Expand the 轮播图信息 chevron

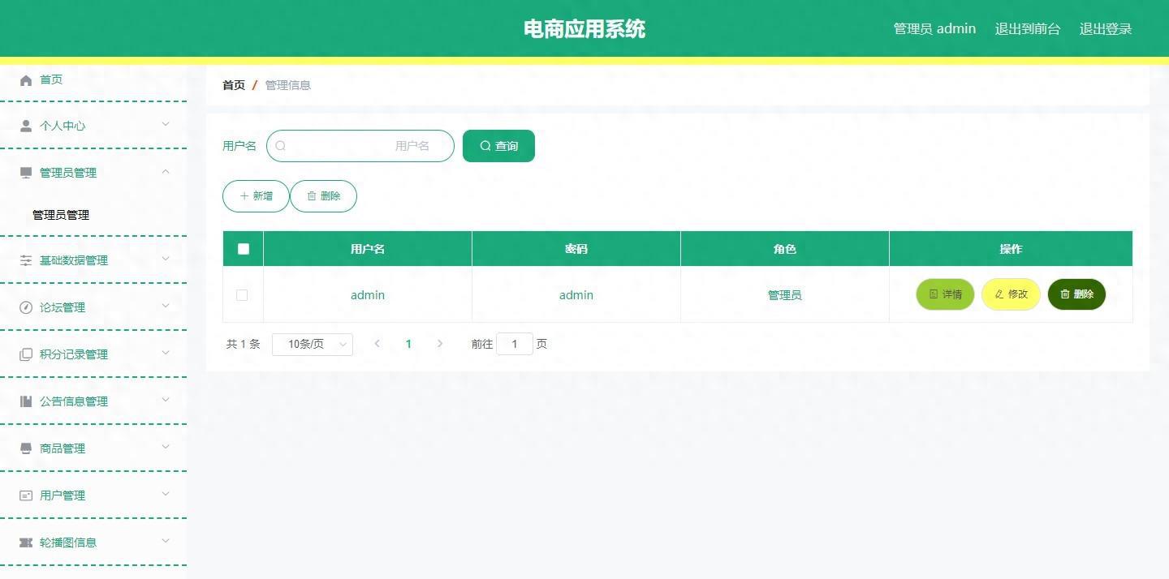pos(166,541)
